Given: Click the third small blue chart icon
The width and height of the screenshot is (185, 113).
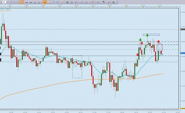Looking at the screenshot, I should pos(35,2).
